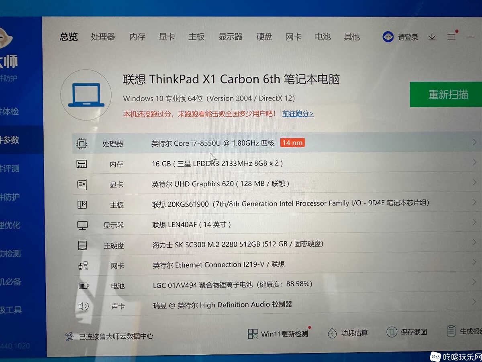Click the 重新扫描 rescan button
Viewport: 482px width, 362px height.
click(446, 95)
